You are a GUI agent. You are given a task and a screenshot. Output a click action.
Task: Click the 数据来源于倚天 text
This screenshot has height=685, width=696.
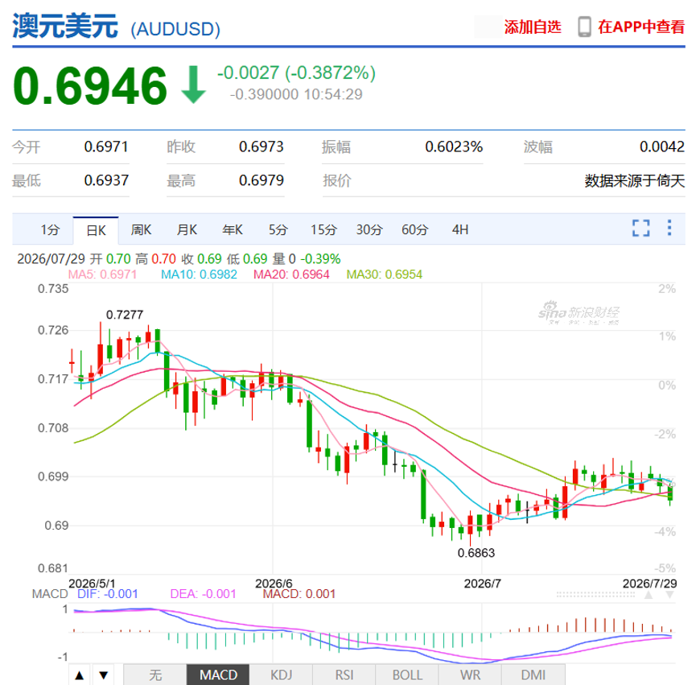click(635, 180)
